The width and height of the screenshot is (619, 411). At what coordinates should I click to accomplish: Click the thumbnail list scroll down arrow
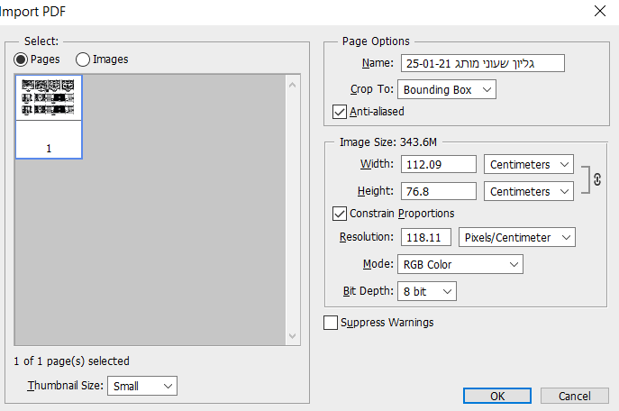coord(292,336)
